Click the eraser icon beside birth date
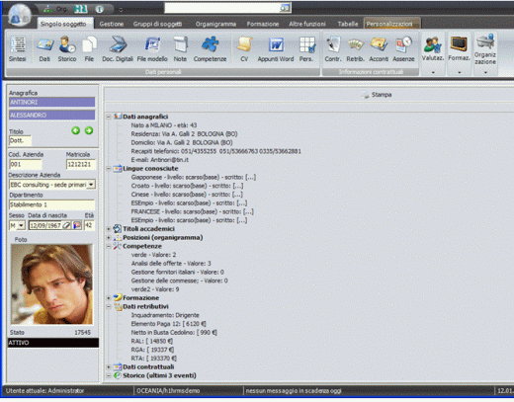 click(x=67, y=225)
